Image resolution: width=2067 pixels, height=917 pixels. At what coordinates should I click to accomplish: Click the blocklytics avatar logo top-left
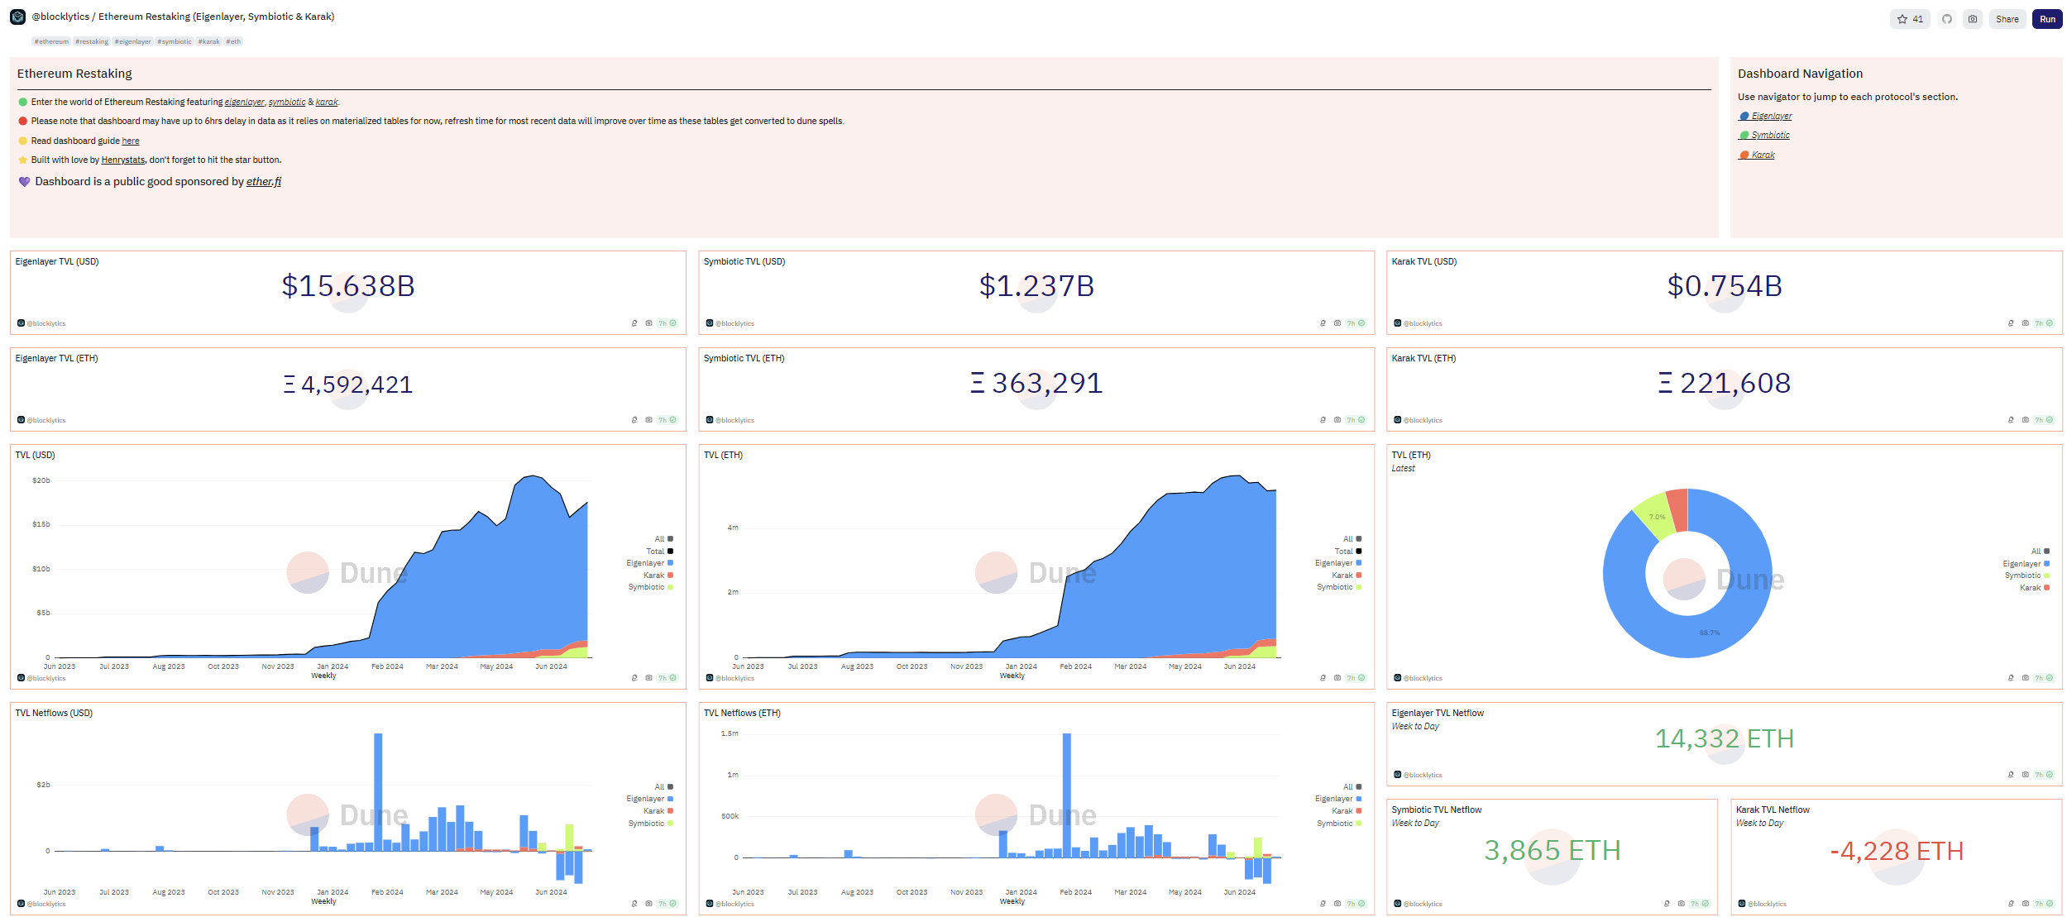pos(17,17)
